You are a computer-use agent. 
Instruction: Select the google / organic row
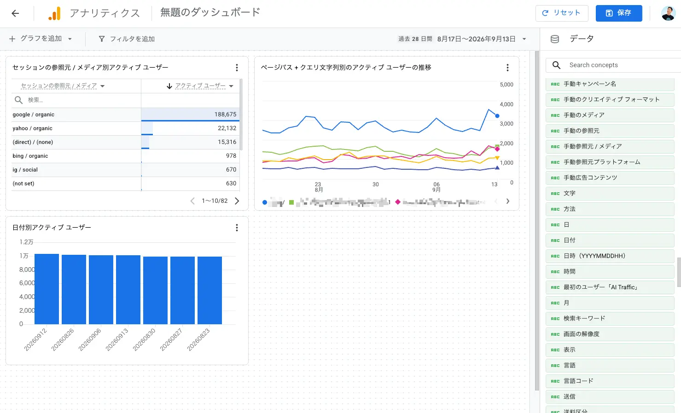point(125,115)
